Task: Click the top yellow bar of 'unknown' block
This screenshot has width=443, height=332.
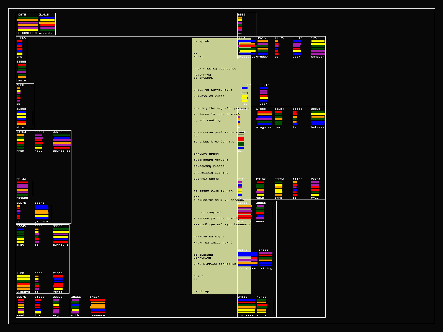Action: tap(23, 276)
